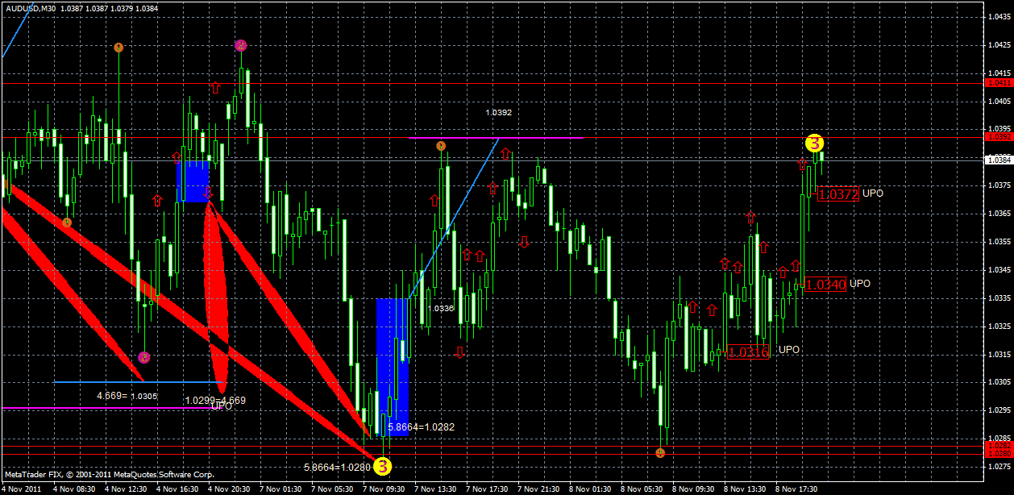Screen dimensions: 1014x495
Task: Select the 1.0316 UPO price label
Action: point(747,351)
